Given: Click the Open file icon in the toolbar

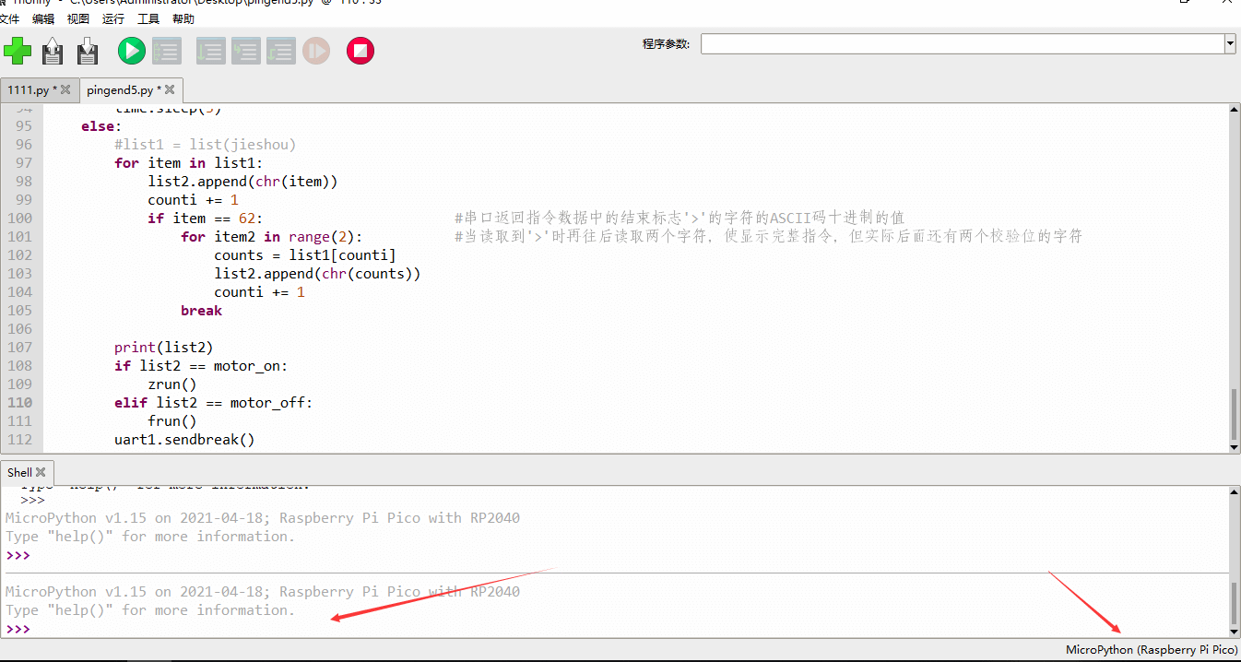Looking at the screenshot, I should point(53,51).
